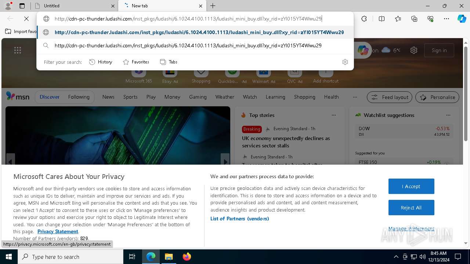Open Firefox from taskbar
This screenshot has height=264, width=470.
[187, 257]
